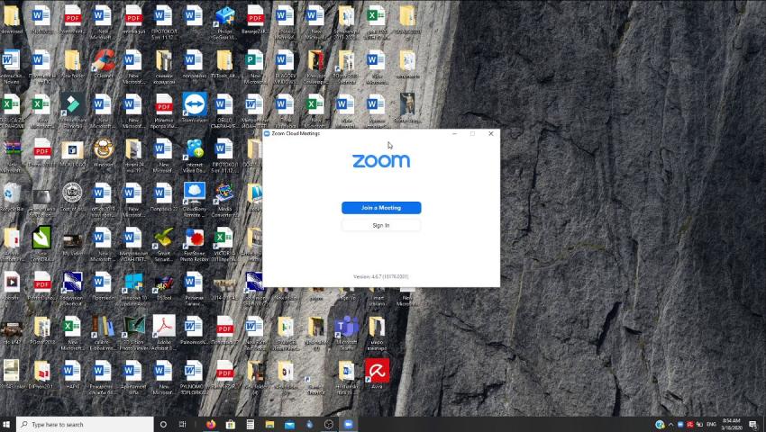
Task: Minimize the Zoom Cloud Meetings window
Action: 454,133
